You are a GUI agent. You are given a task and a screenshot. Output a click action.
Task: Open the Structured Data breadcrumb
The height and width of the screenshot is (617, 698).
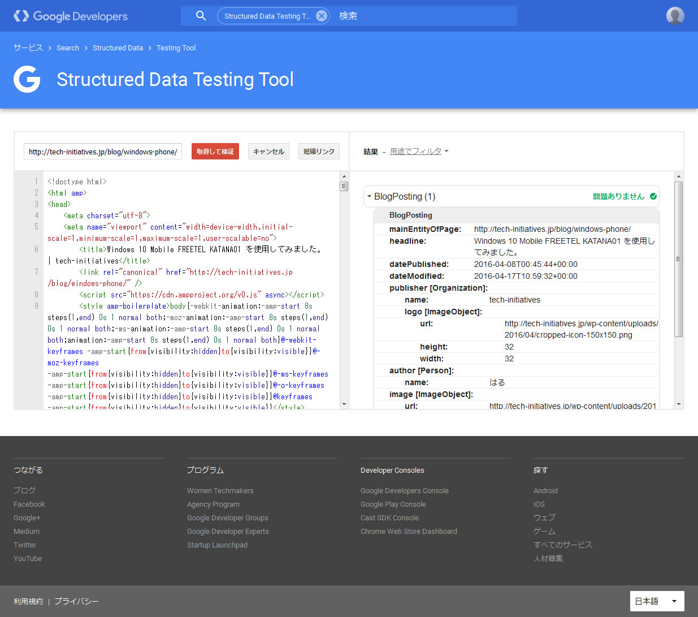coord(118,48)
